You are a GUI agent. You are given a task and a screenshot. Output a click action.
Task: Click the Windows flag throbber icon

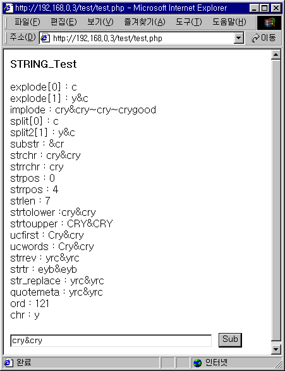click(269, 23)
